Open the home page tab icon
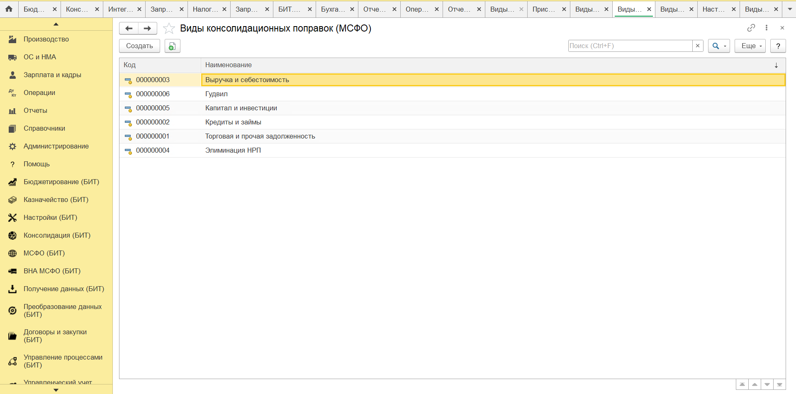The height and width of the screenshot is (394, 796). (x=9, y=9)
